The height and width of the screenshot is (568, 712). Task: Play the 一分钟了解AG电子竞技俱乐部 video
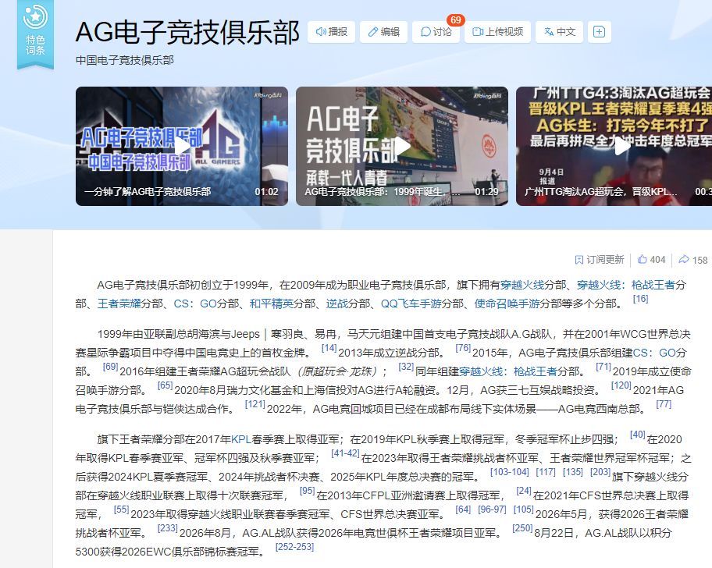[x=182, y=146]
